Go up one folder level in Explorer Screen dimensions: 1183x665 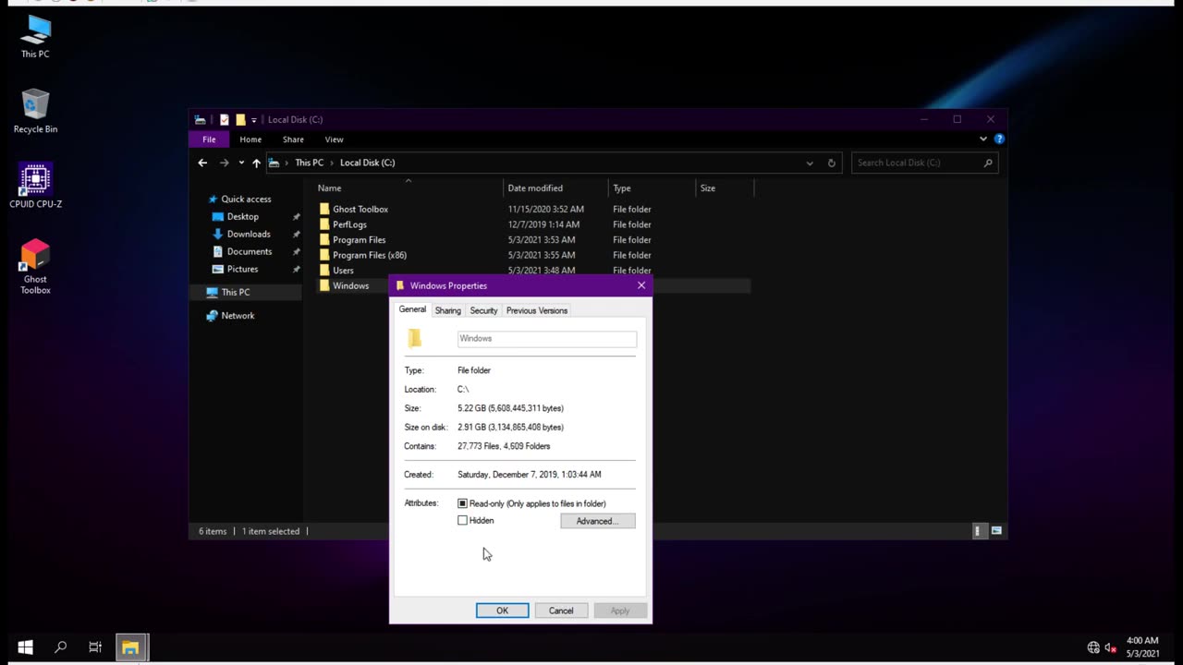click(x=256, y=163)
